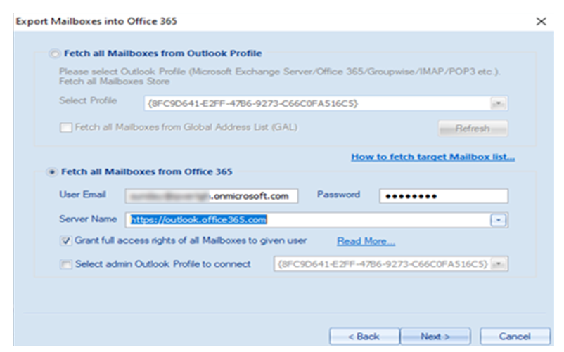Tick Fetch all Mailboxes from Global Address List checkbox
Screen dimensions: 564x352
pyautogui.click(x=66, y=127)
